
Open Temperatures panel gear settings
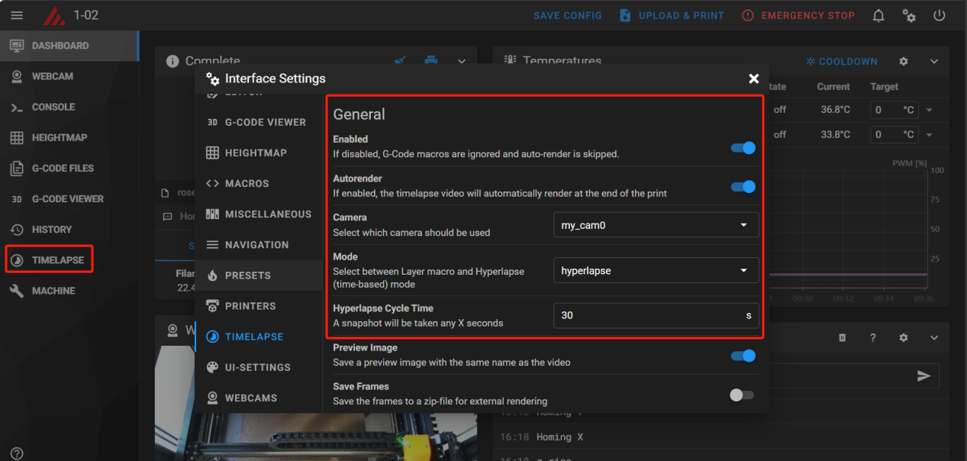click(904, 61)
